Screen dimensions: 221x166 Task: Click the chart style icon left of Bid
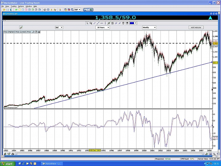(x=21, y=27)
